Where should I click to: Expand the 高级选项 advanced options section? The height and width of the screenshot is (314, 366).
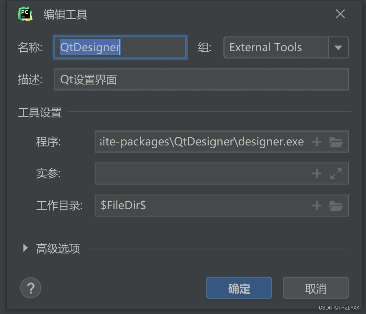pyautogui.click(x=25, y=248)
